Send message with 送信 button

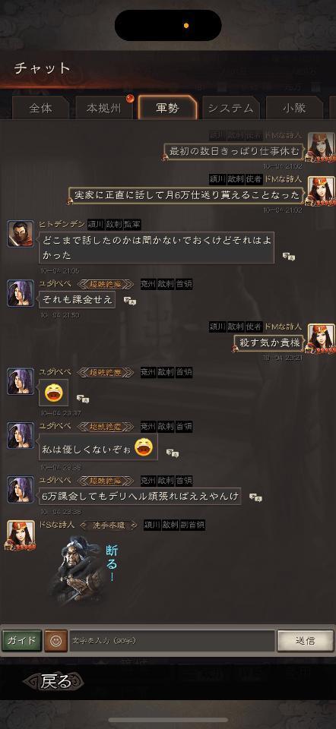coord(306,641)
